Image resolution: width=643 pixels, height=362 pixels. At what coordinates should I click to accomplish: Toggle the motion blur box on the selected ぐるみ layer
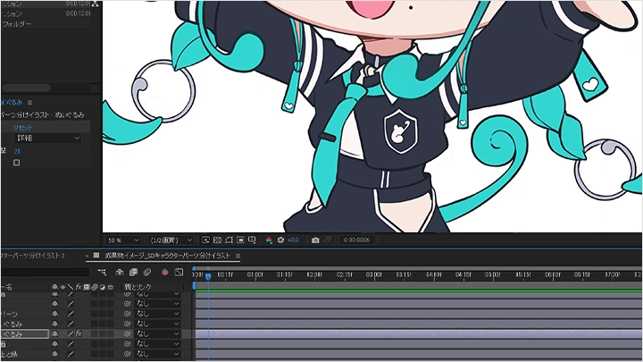pos(95,333)
